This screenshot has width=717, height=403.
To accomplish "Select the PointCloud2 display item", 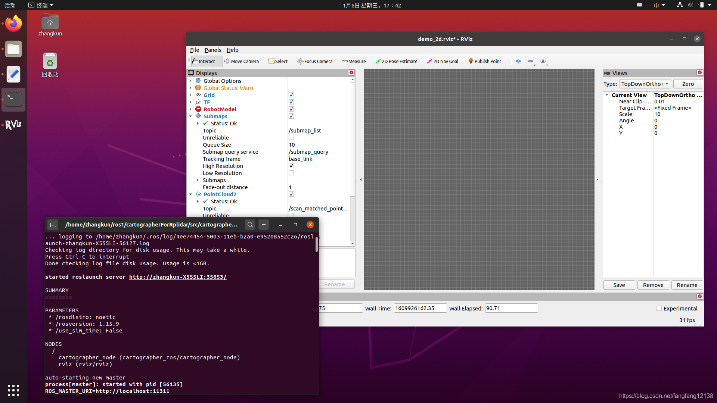I will (220, 194).
